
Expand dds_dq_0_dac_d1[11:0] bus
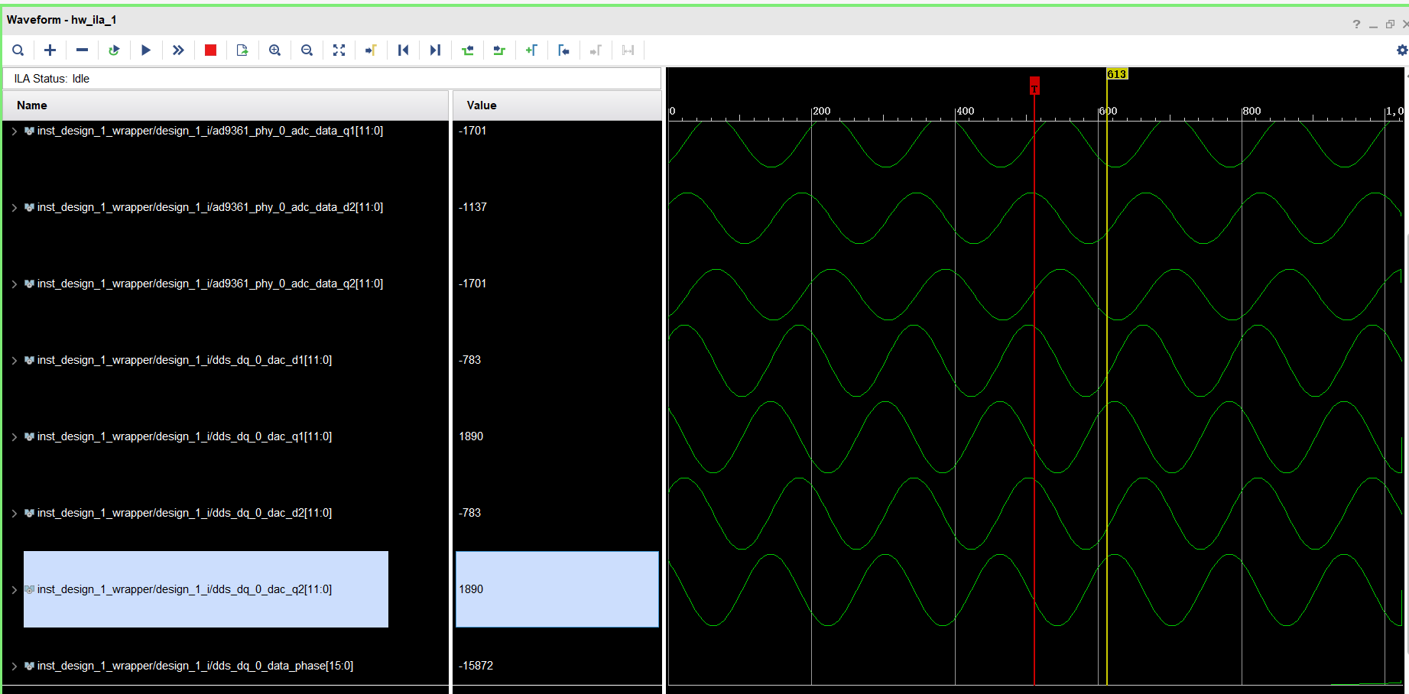pyautogui.click(x=14, y=361)
